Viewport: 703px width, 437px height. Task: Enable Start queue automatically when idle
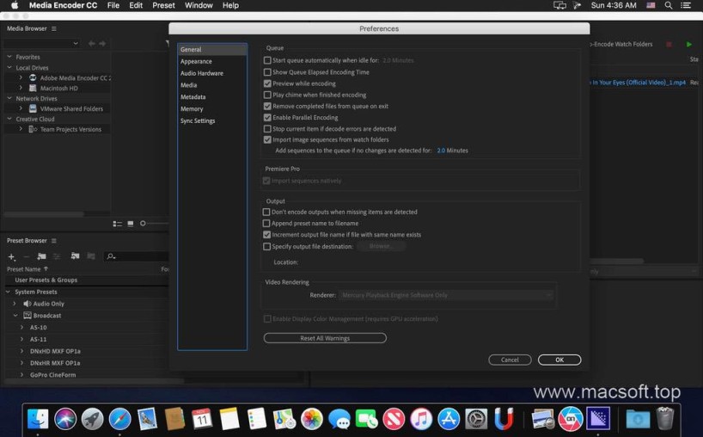tap(267, 60)
